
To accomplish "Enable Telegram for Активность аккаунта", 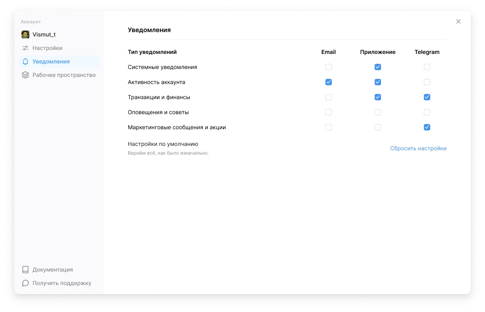I will pyautogui.click(x=427, y=82).
